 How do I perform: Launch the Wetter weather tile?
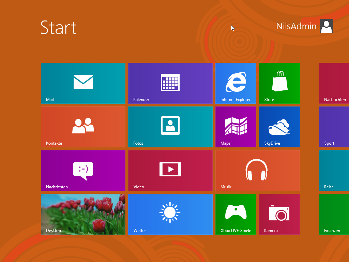[x=170, y=214]
